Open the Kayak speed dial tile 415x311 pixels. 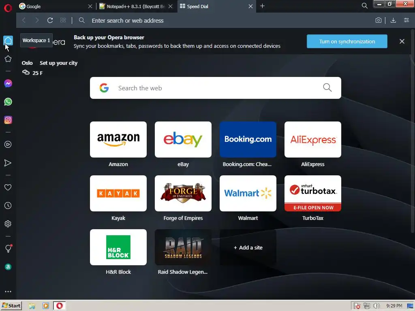[118, 193]
